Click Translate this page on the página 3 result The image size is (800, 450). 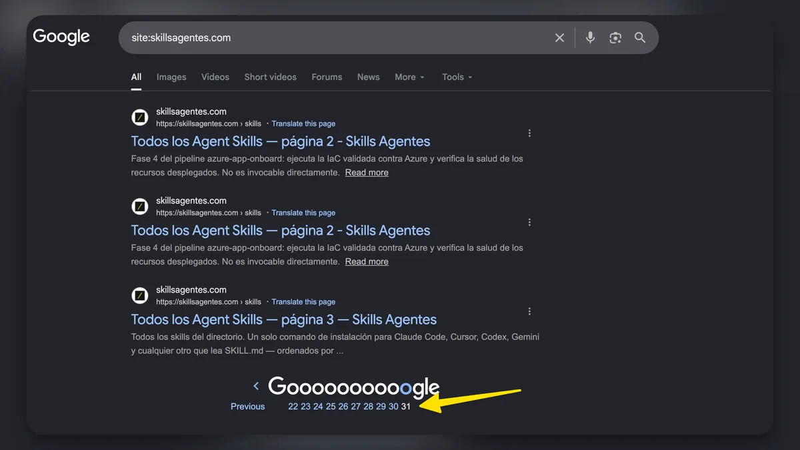pyautogui.click(x=303, y=302)
